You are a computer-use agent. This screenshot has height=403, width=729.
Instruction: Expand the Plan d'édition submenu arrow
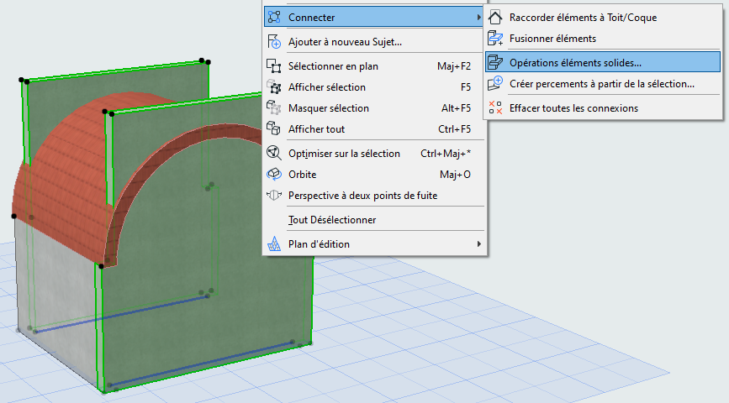tap(479, 243)
